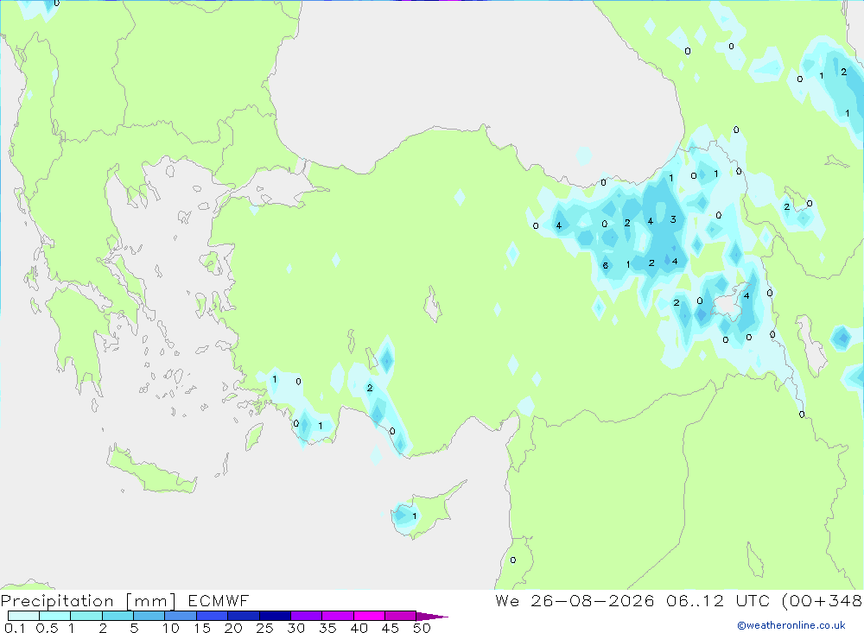Click the legend label '15'
Viewport: 864px width, 633px height.
pos(202,628)
